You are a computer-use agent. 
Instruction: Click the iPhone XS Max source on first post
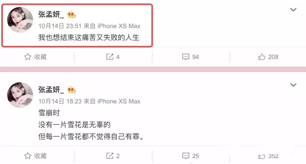click(119, 26)
